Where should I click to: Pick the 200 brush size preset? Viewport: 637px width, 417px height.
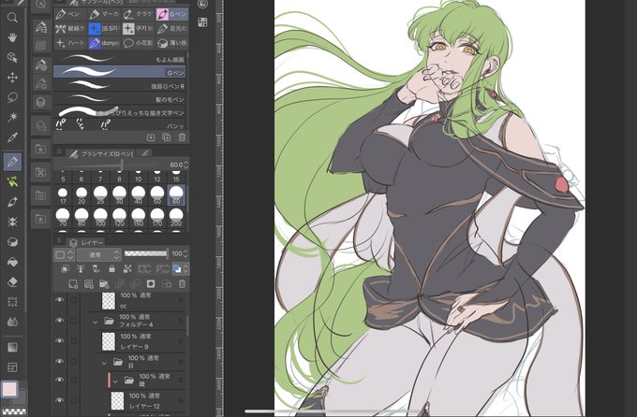[176, 217]
